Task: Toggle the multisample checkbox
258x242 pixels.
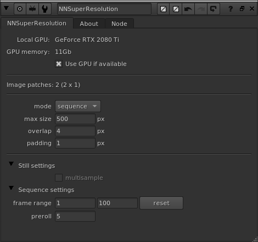Action: click(59, 178)
